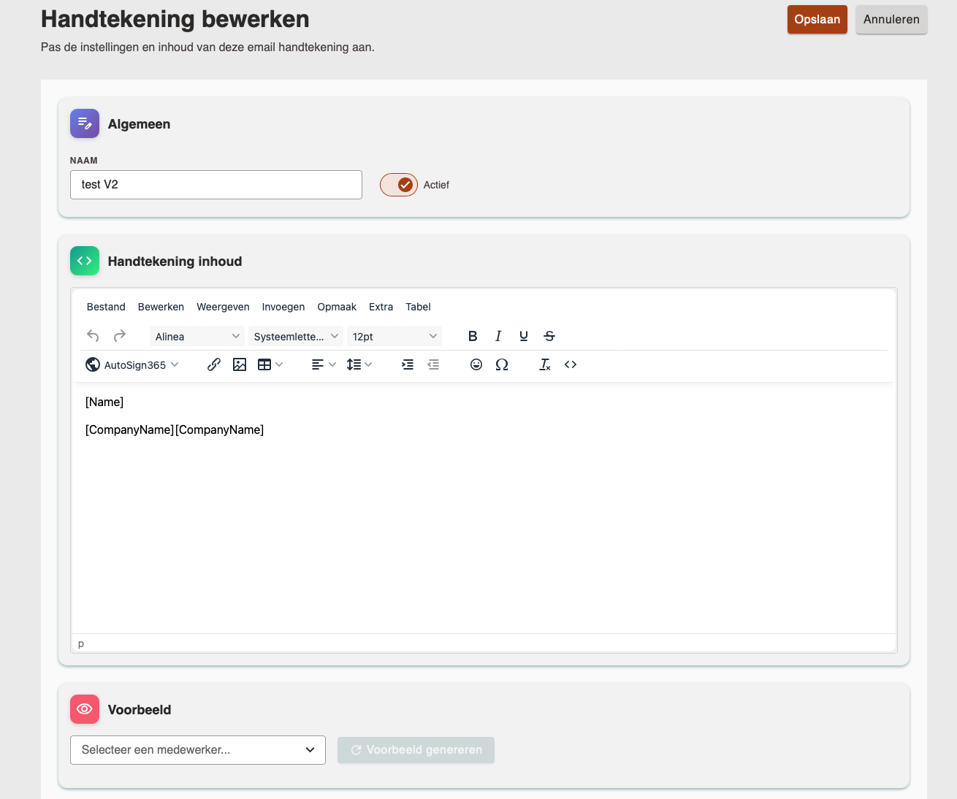The width and height of the screenshot is (957, 799).
Task: Click the undo arrow in editor toolbar
Action: [x=93, y=336]
